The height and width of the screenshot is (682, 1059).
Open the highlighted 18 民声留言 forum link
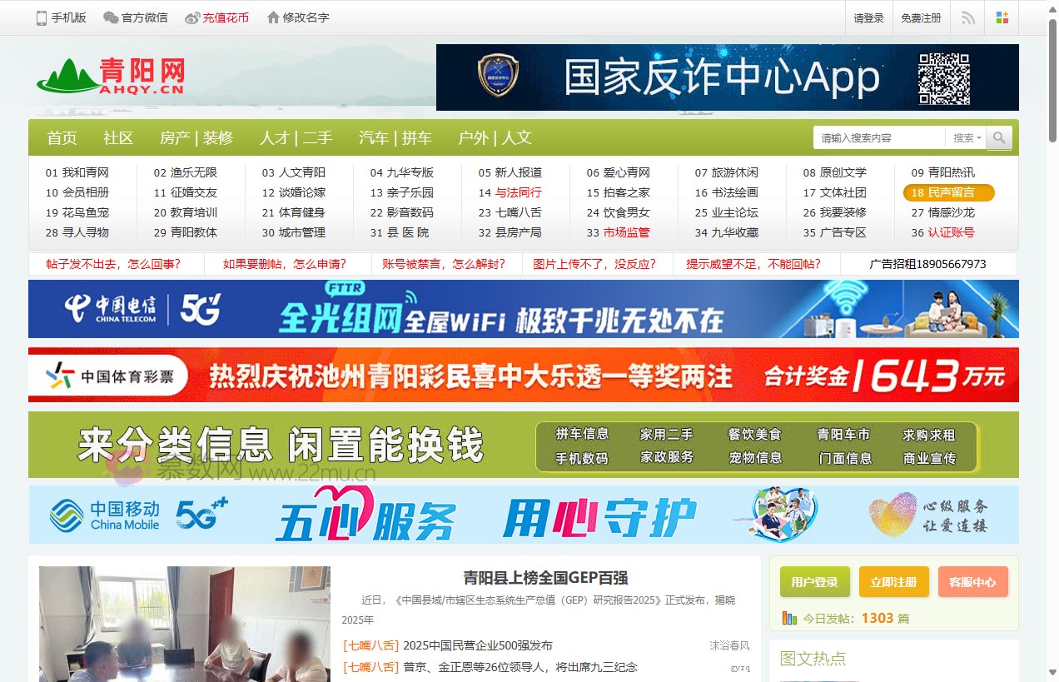[x=949, y=192]
